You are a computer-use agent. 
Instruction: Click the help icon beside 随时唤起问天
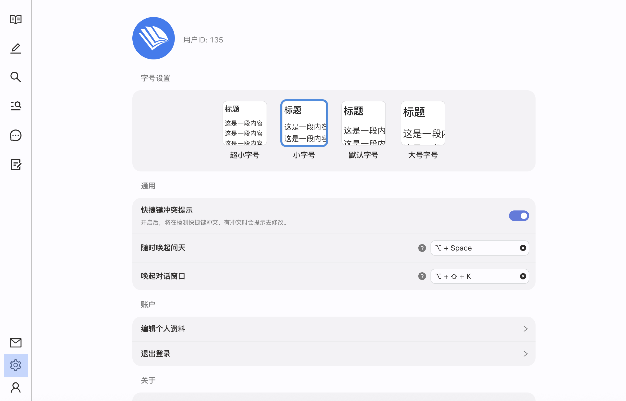pos(422,248)
